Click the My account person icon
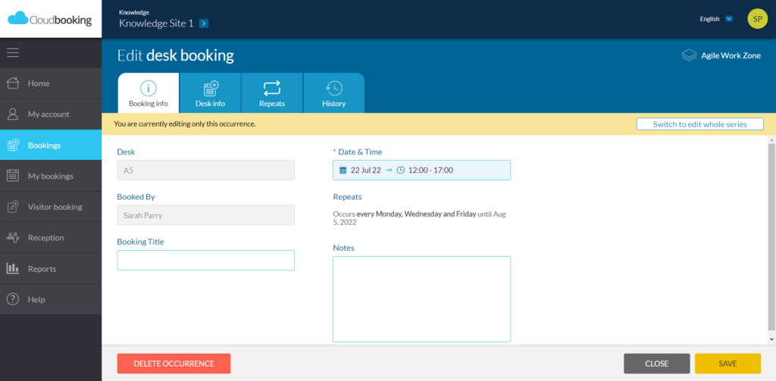776x381 pixels. pos(13,114)
